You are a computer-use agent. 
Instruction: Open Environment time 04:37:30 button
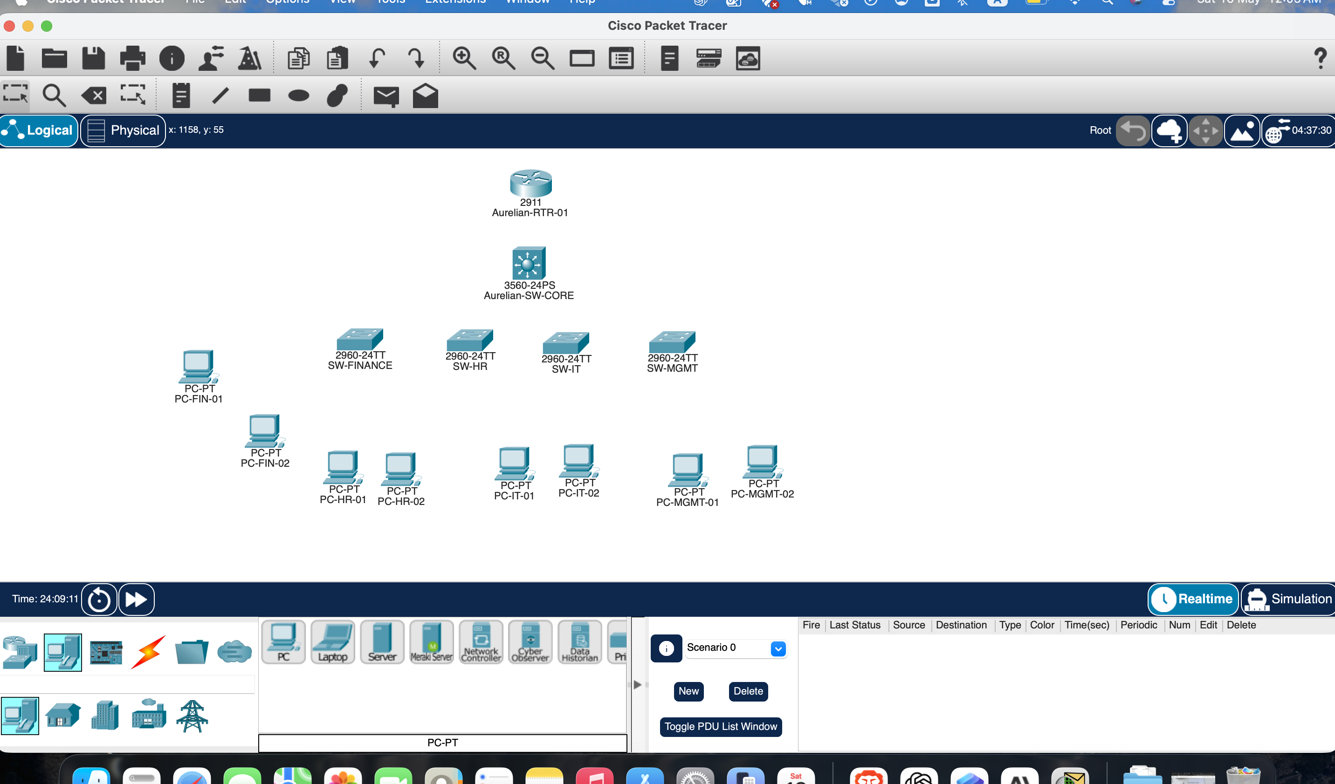click(1299, 131)
